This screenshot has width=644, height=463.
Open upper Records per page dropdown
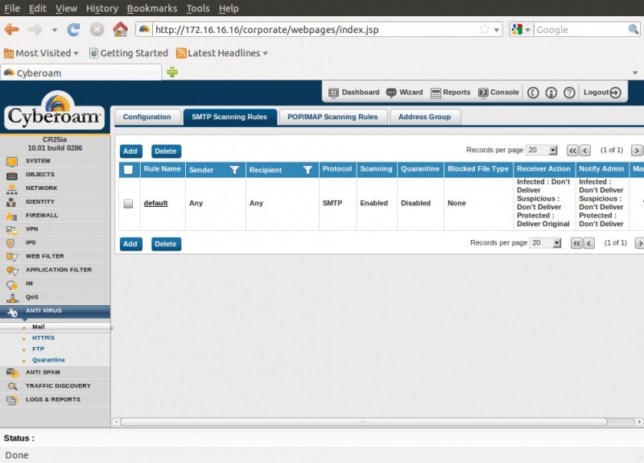(542, 150)
